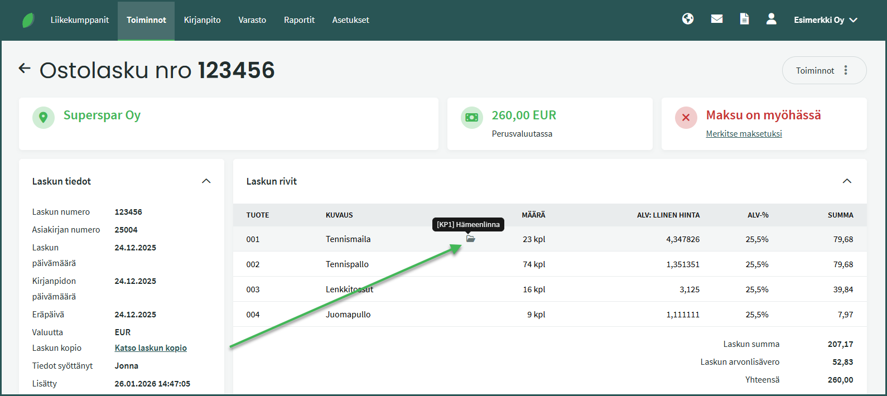The width and height of the screenshot is (887, 396).
Task: Open the envelope messages icon
Action: click(x=717, y=19)
